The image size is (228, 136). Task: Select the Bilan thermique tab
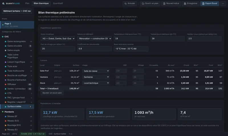pyautogui.click(x=41, y=3)
